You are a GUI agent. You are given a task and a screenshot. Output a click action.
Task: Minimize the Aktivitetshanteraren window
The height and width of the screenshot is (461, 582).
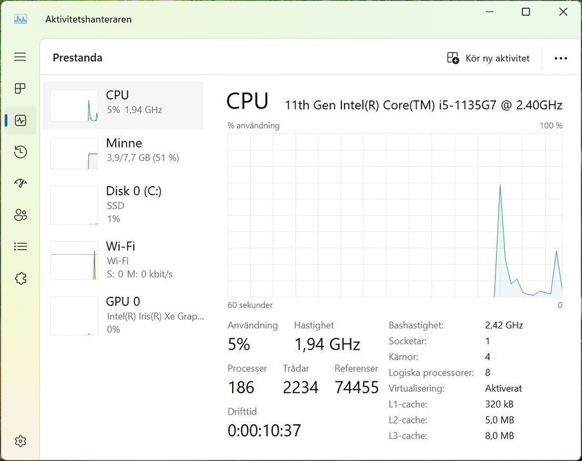tap(490, 12)
